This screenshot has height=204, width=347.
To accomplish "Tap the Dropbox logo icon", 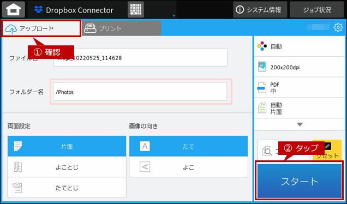I will pyautogui.click(x=39, y=9).
